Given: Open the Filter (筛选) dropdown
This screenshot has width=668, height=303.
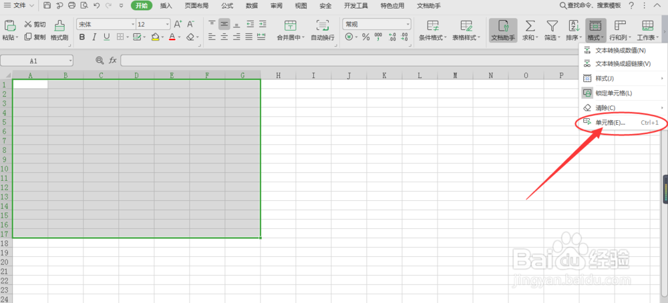Looking at the screenshot, I should coord(552,30).
